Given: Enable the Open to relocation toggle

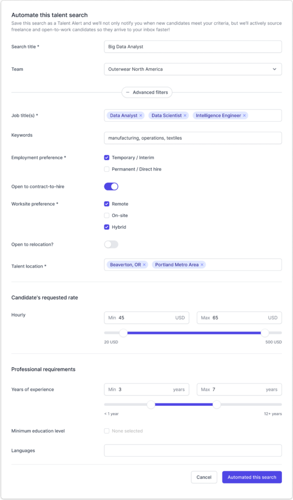Looking at the screenshot, I should pos(111,244).
